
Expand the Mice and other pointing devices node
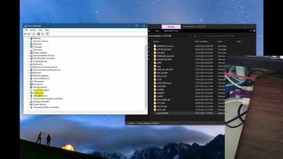pyautogui.click(x=28, y=70)
